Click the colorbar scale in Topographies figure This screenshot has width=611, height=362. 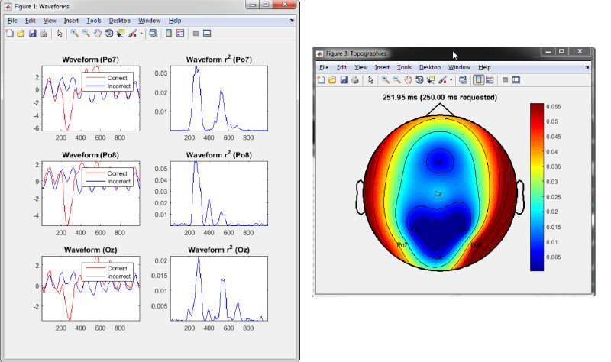pyautogui.click(x=537, y=187)
